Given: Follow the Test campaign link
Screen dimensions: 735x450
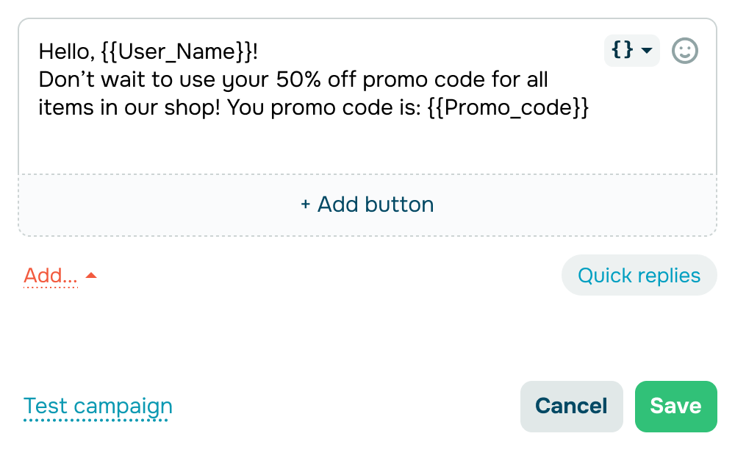Looking at the screenshot, I should click(x=98, y=406).
